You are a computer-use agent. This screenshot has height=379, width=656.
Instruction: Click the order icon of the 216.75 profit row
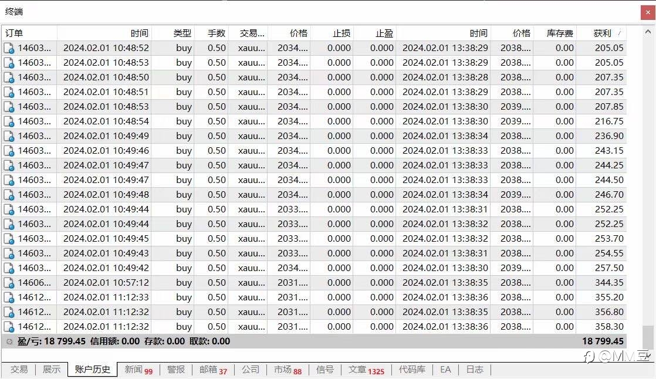(x=9, y=121)
